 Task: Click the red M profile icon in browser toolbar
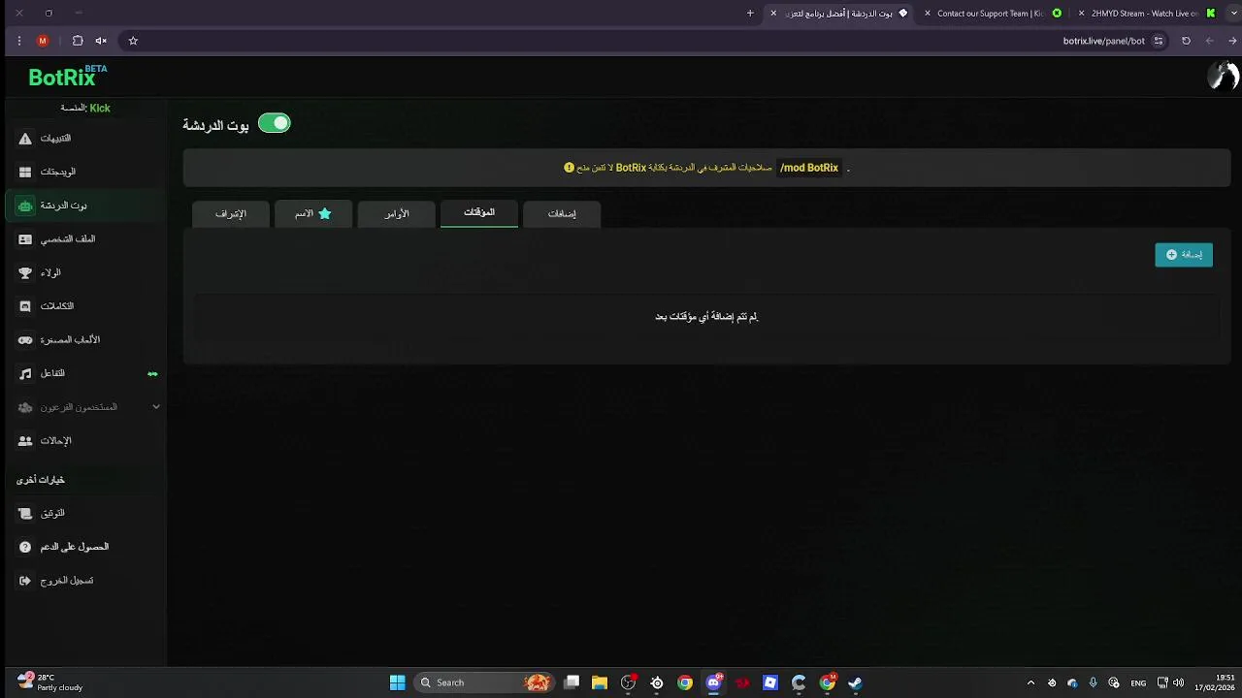click(43, 41)
